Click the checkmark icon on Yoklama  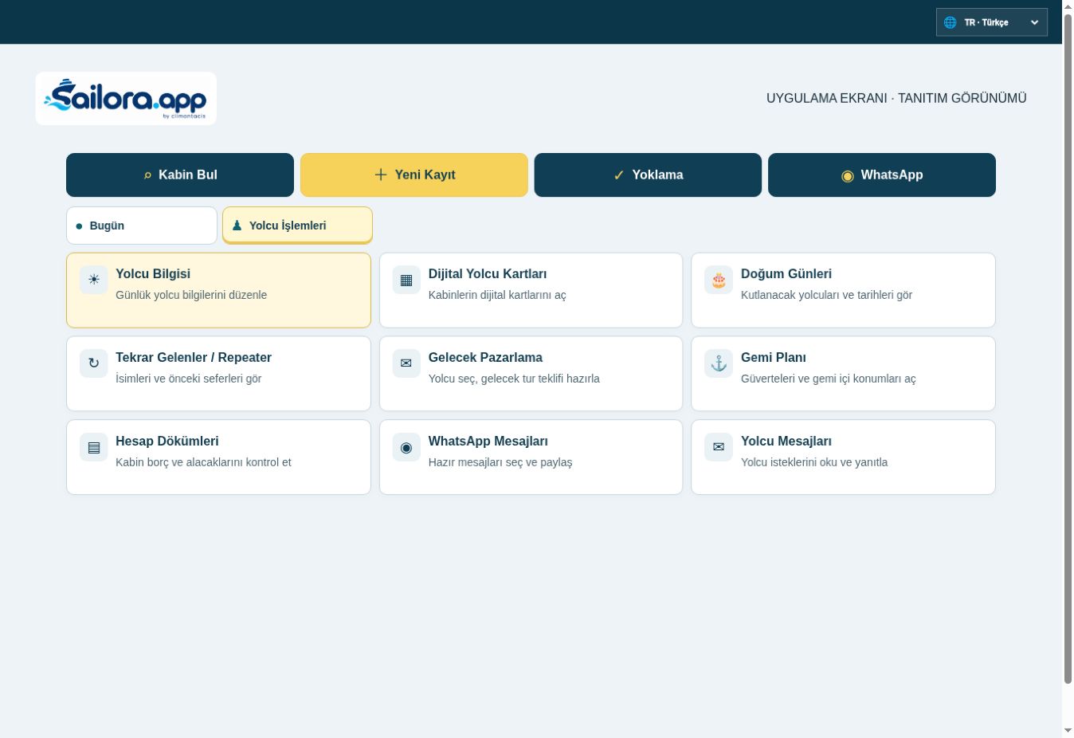[x=619, y=175]
